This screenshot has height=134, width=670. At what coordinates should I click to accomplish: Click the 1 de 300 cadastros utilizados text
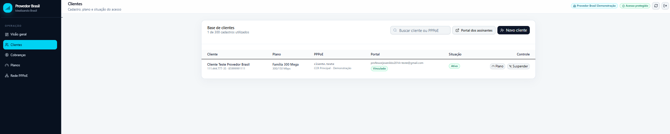(x=228, y=32)
